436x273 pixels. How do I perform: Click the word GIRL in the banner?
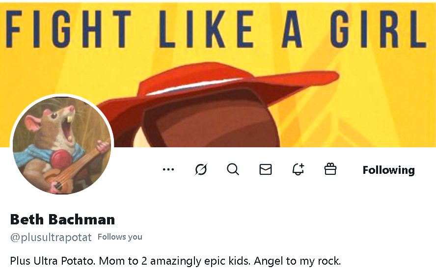377,29
